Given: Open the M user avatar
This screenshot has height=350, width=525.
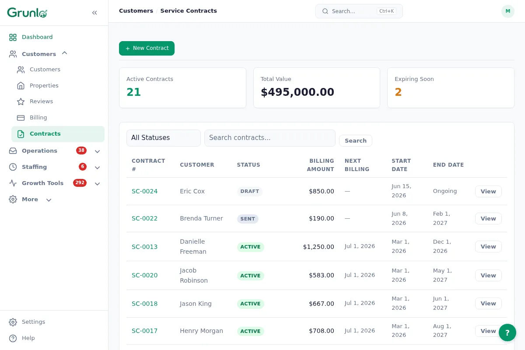Looking at the screenshot, I should [x=507, y=11].
